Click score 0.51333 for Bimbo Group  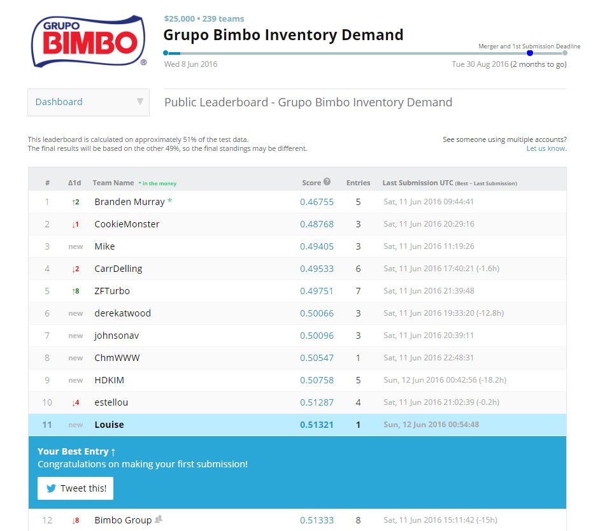click(317, 521)
